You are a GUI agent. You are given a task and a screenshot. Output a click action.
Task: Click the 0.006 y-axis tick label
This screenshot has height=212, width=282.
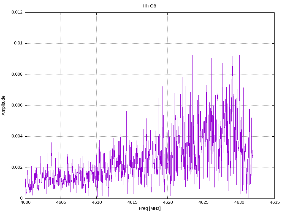click(17, 105)
